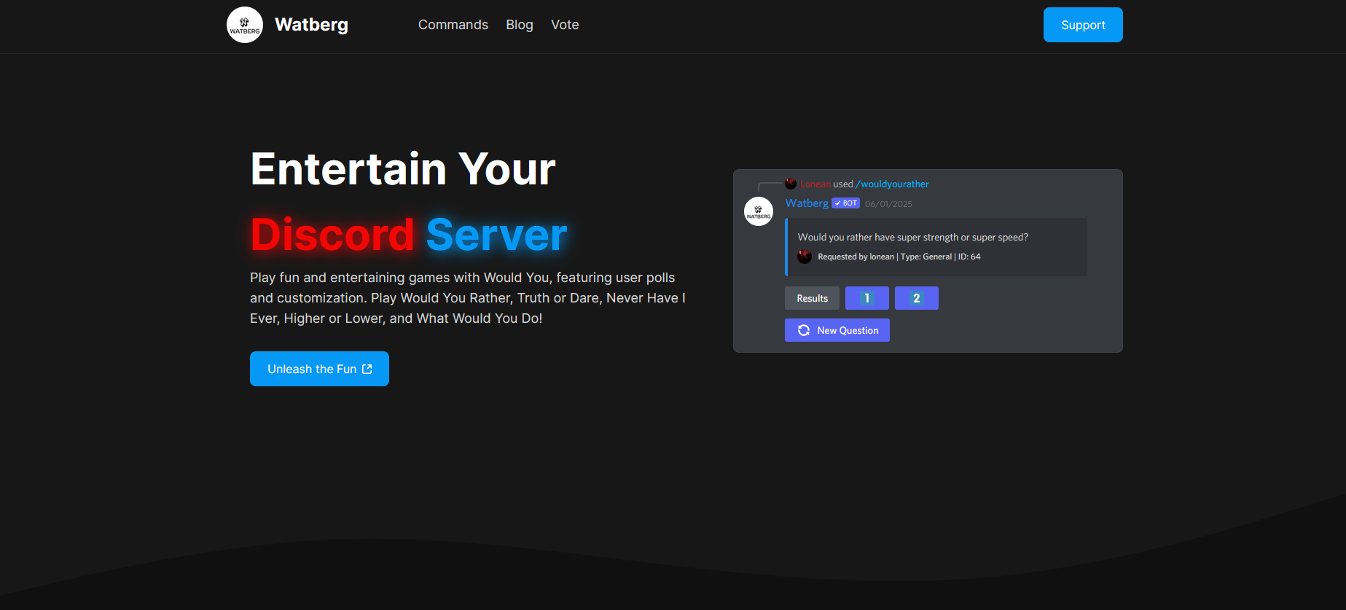
Task: Click the red Lonean username
Action: pyautogui.click(x=815, y=184)
